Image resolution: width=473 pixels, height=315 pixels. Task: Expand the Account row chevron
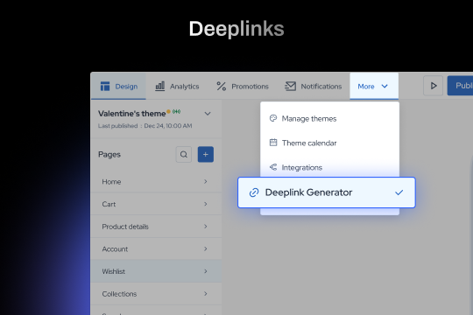pyautogui.click(x=206, y=249)
